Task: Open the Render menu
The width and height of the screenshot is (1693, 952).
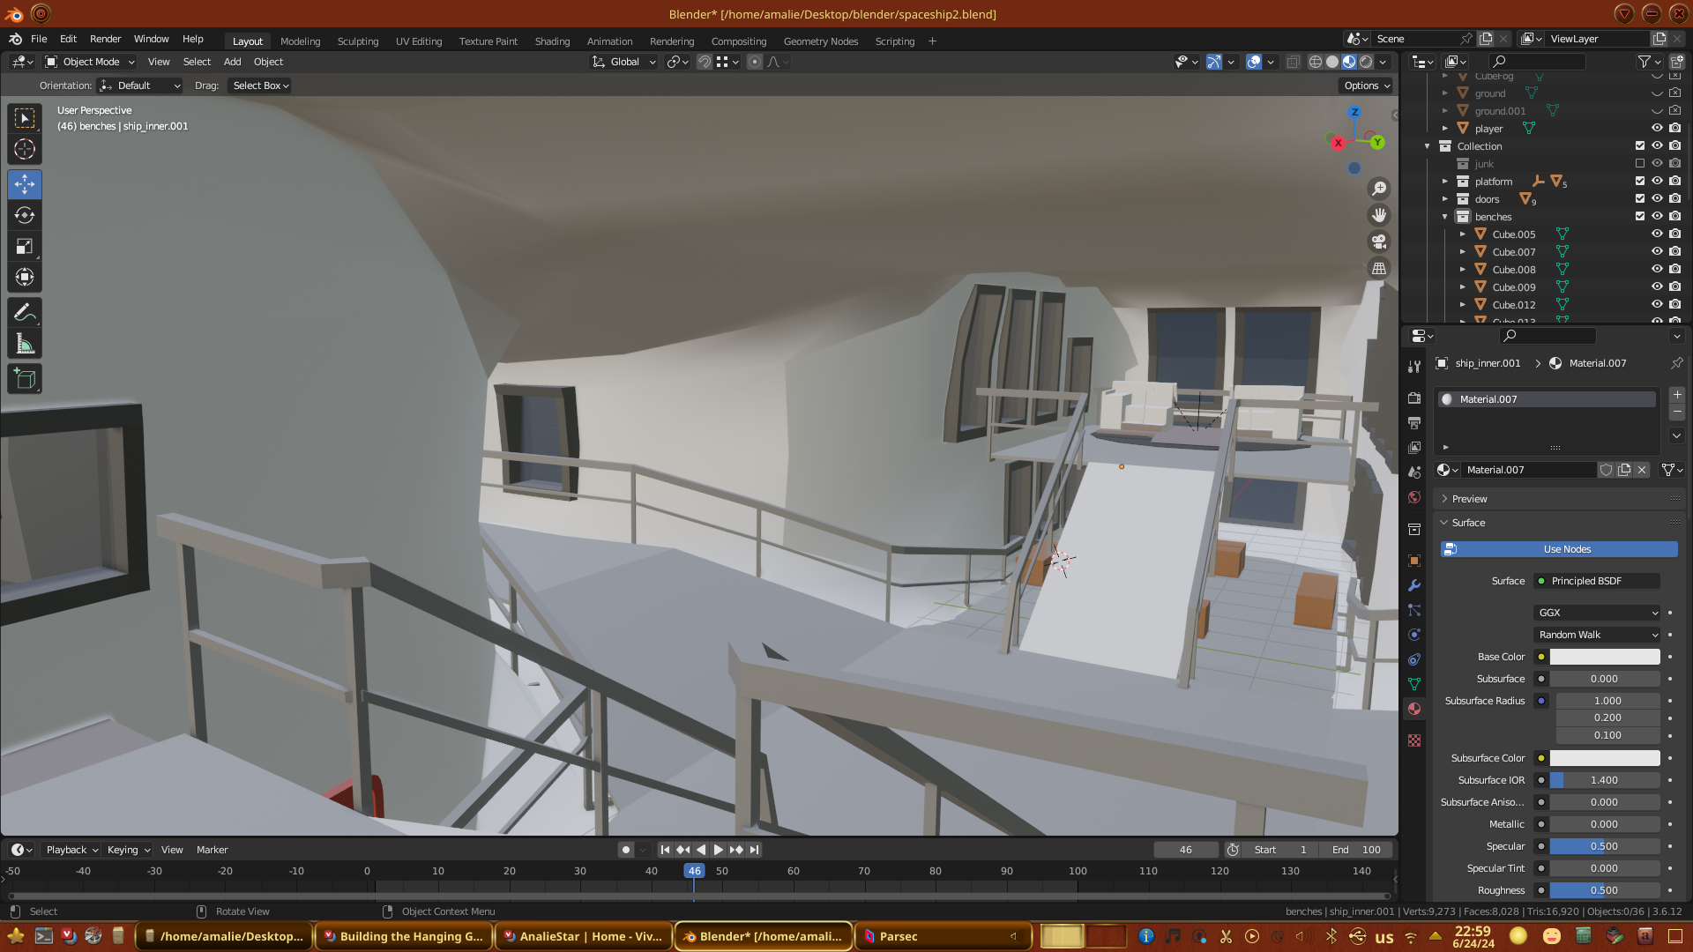Action: pyautogui.click(x=105, y=39)
